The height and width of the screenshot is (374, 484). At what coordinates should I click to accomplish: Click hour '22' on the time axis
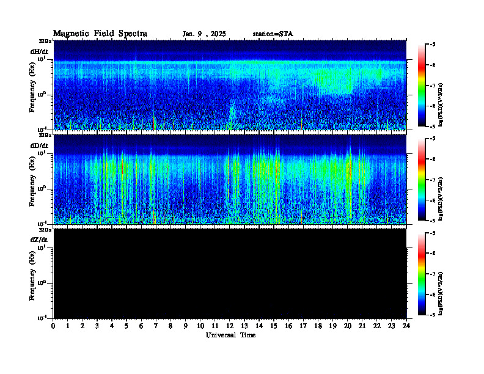[x=377, y=326]
